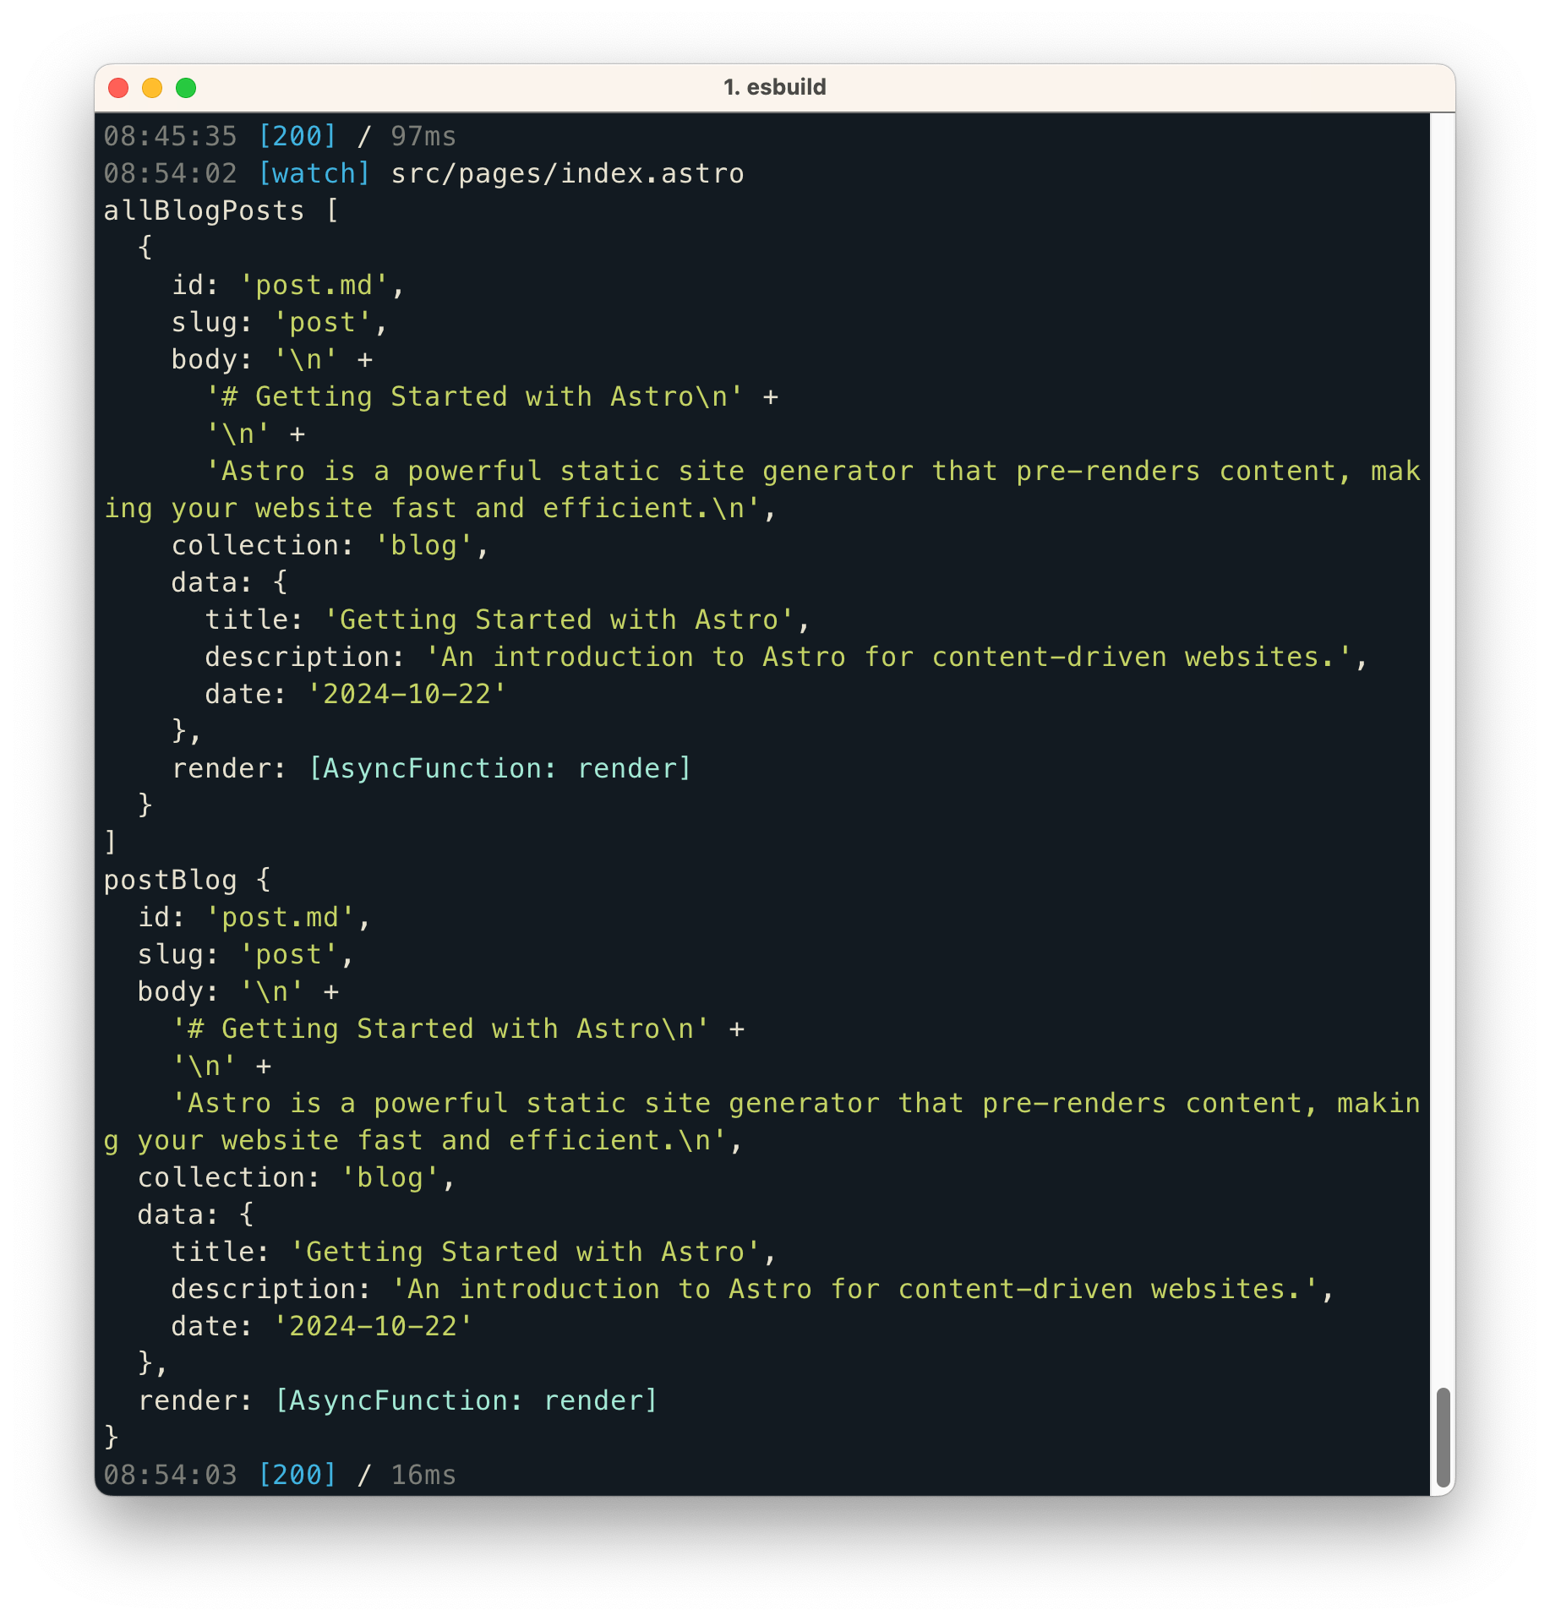Click the timestamp 08:54:02
The height and width of the screenshot is (1621, 1550).
click(171, 173)
